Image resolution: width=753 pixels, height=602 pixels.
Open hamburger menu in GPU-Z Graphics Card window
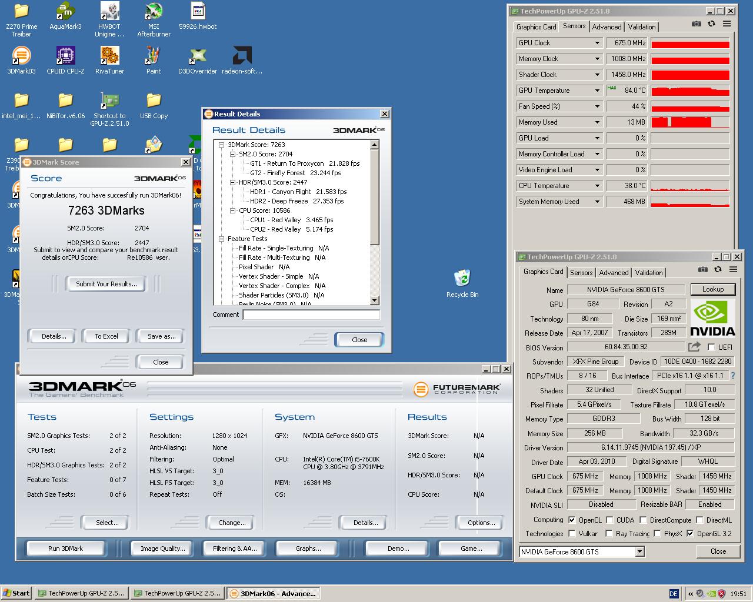click(x=733, y=269)
